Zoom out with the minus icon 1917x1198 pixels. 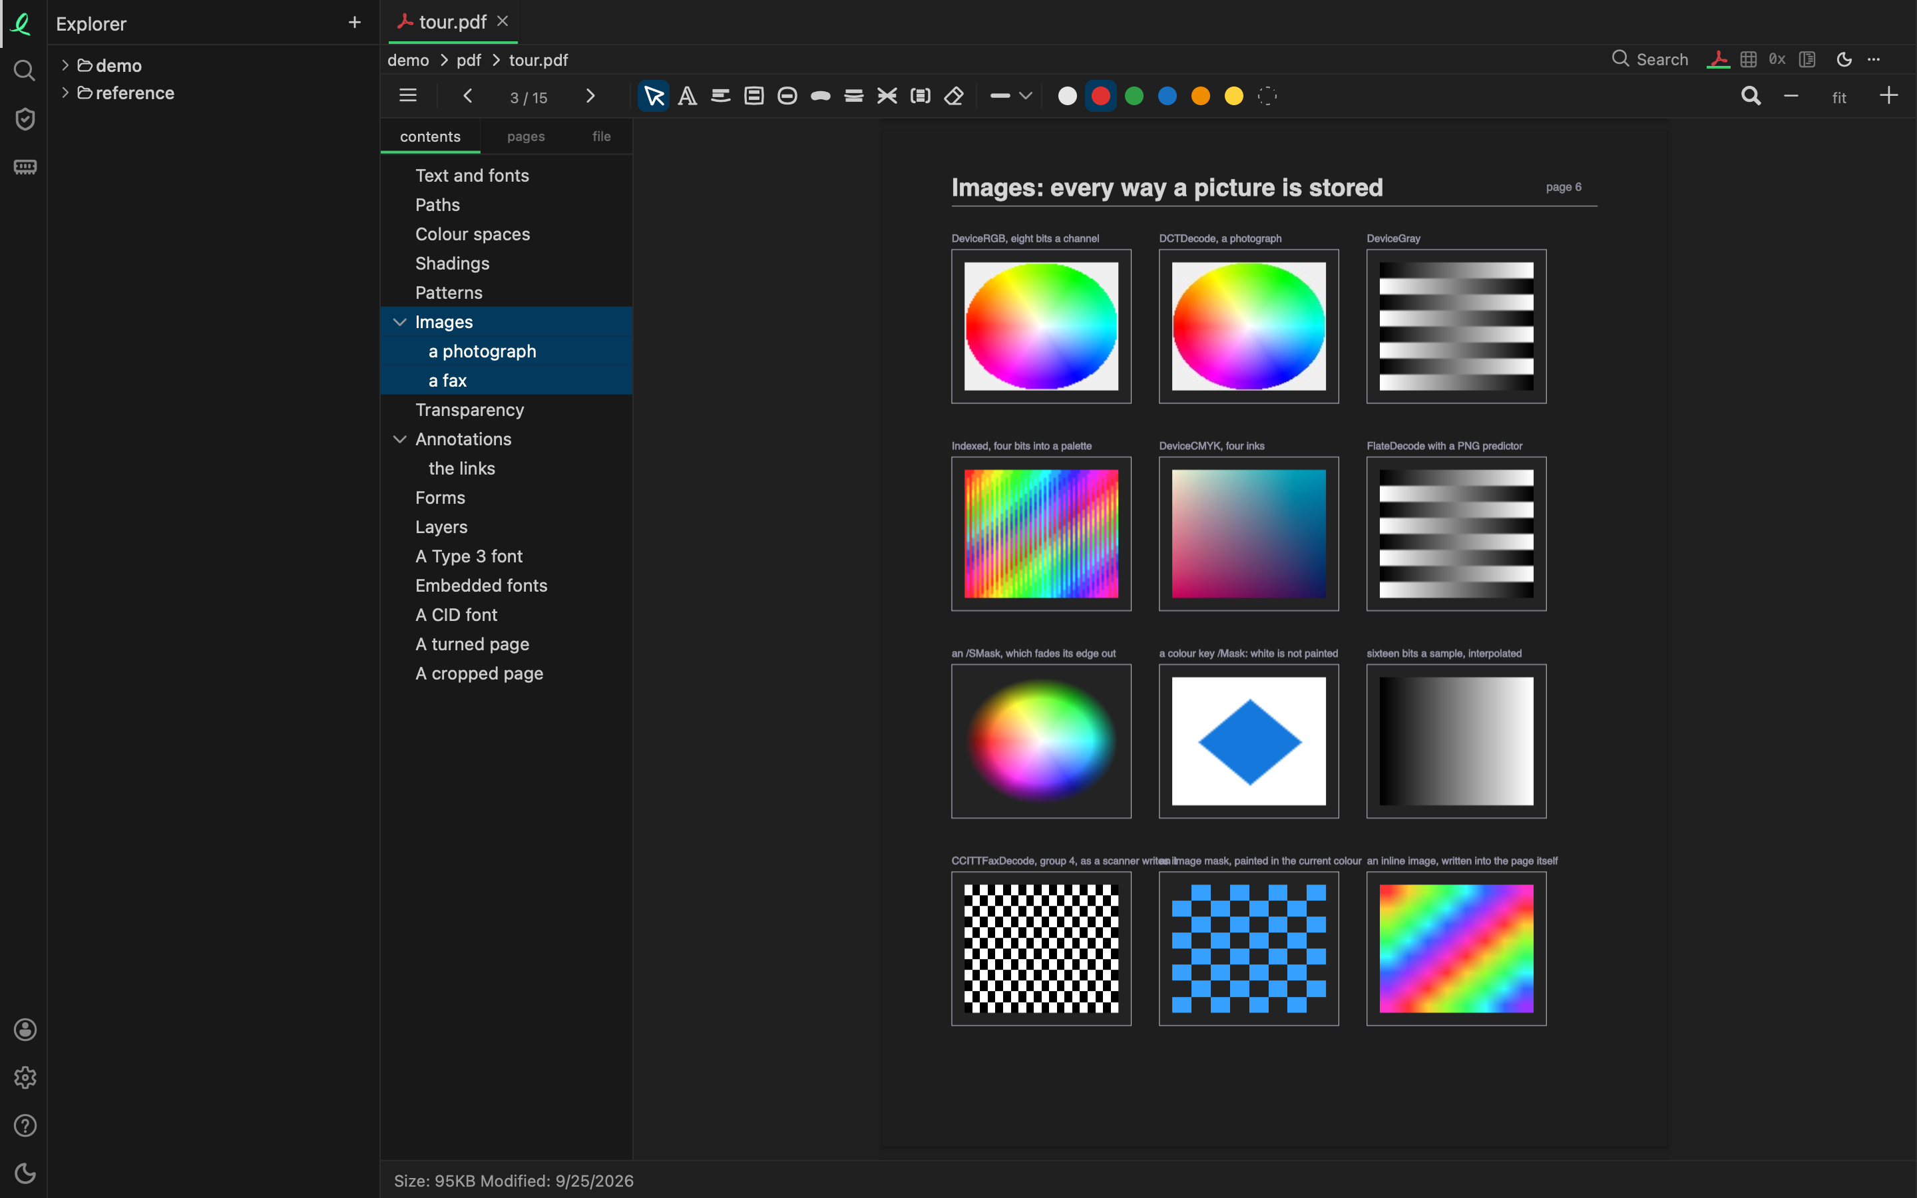[1791, 97]
